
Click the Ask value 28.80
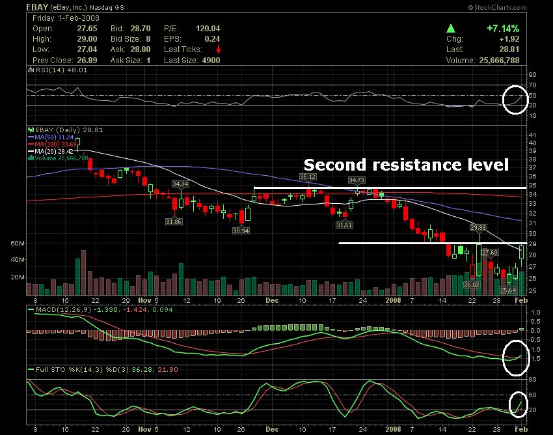141,49
